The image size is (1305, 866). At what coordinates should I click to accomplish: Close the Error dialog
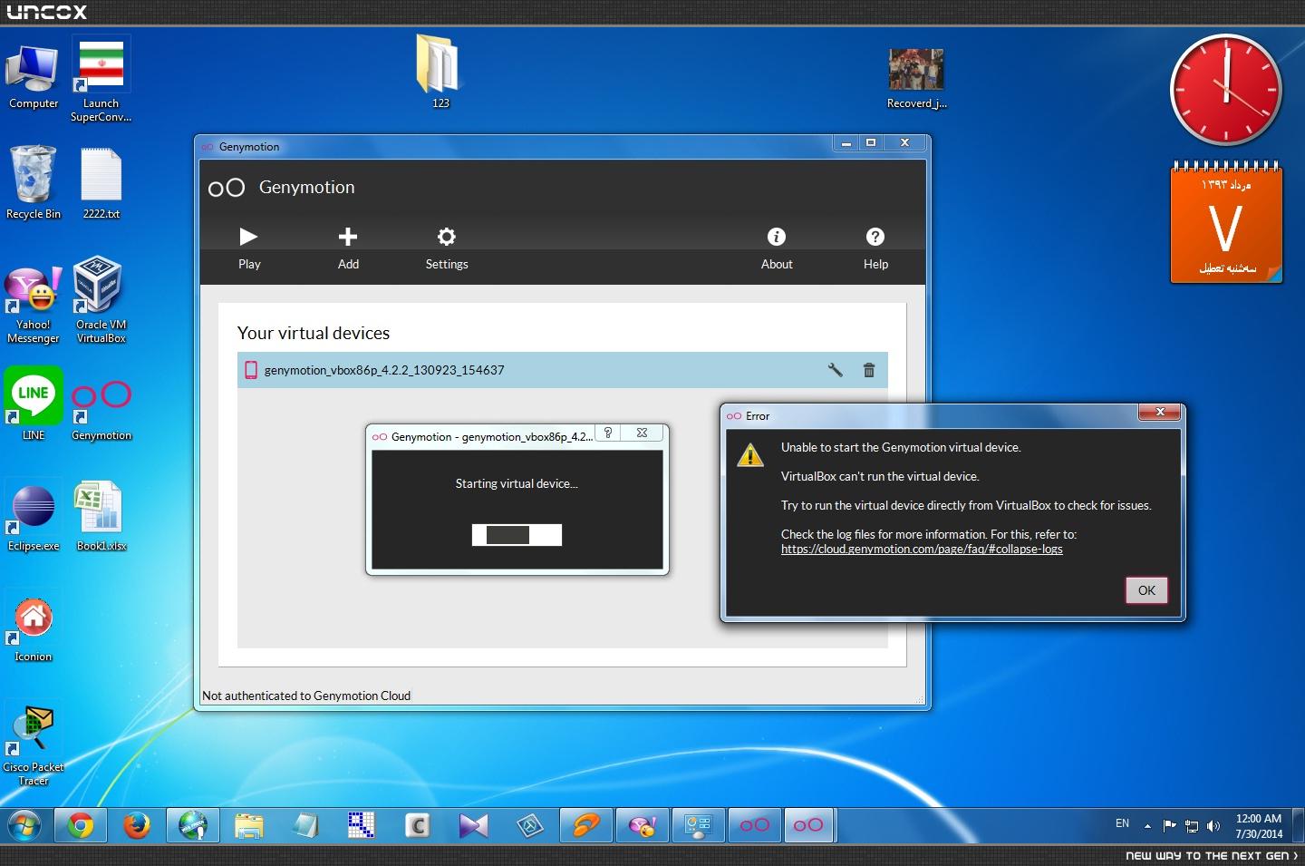1160,413
